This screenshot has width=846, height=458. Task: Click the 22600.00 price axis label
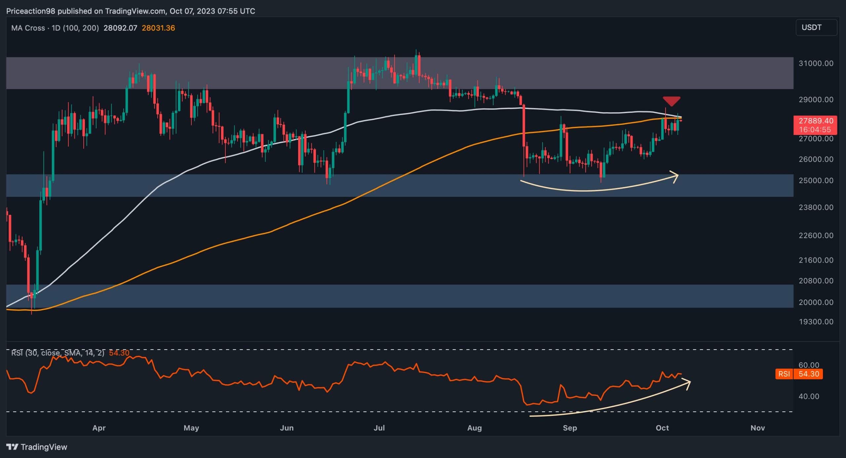click(x=816, y=235)
